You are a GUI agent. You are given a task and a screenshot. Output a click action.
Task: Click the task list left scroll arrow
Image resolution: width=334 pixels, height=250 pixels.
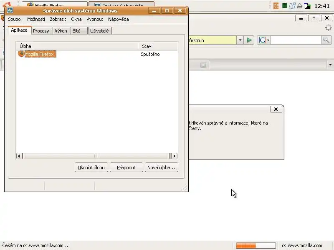(x=19, y=156)
